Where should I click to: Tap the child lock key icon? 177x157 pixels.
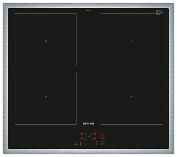tap(75, 144)
